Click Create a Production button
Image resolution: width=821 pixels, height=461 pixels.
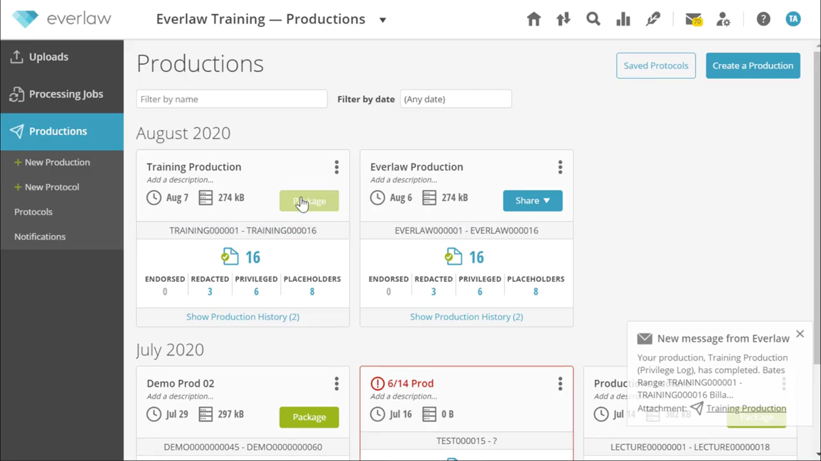[x=753, y=66]
